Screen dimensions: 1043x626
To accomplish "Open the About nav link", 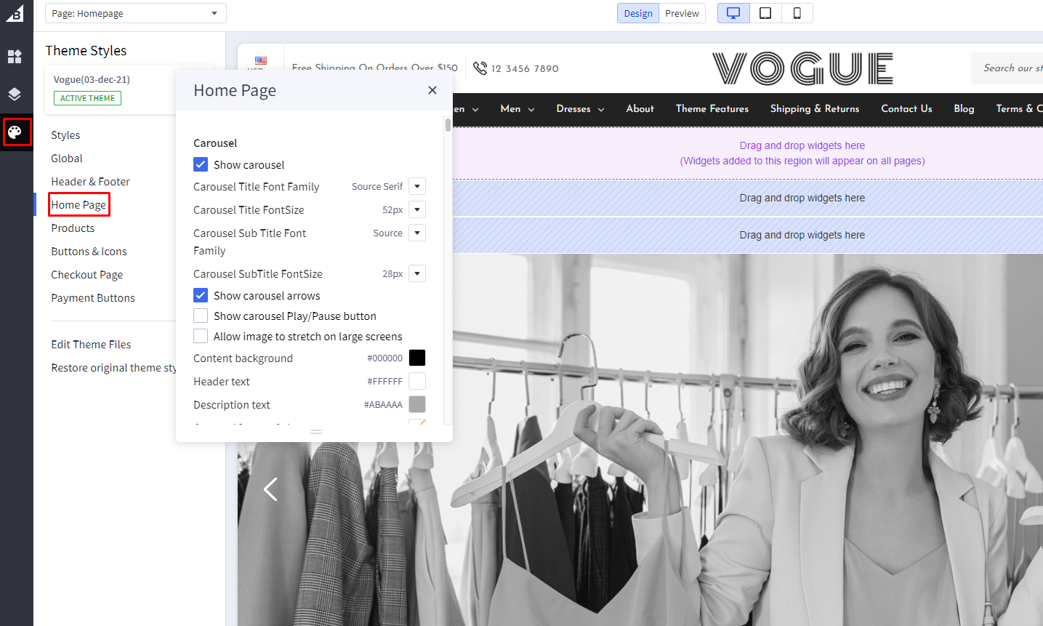I will pyautogui.click(x=640, y=108).
